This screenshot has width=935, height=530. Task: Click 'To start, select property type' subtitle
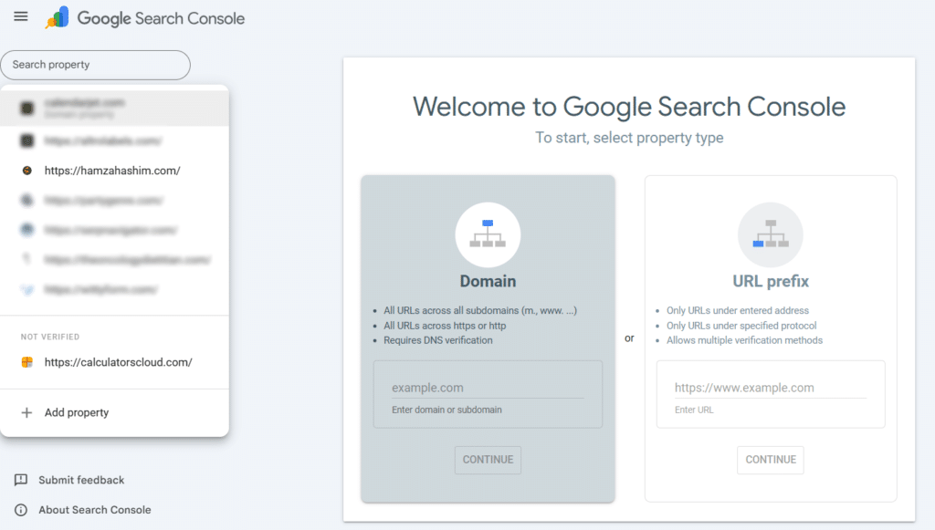(629, 138)
